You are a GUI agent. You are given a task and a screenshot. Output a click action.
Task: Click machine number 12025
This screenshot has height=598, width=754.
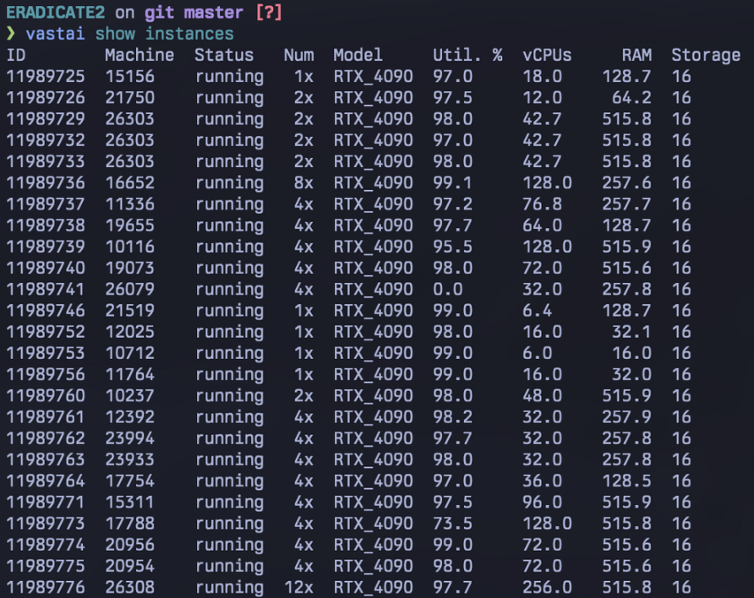130,332
